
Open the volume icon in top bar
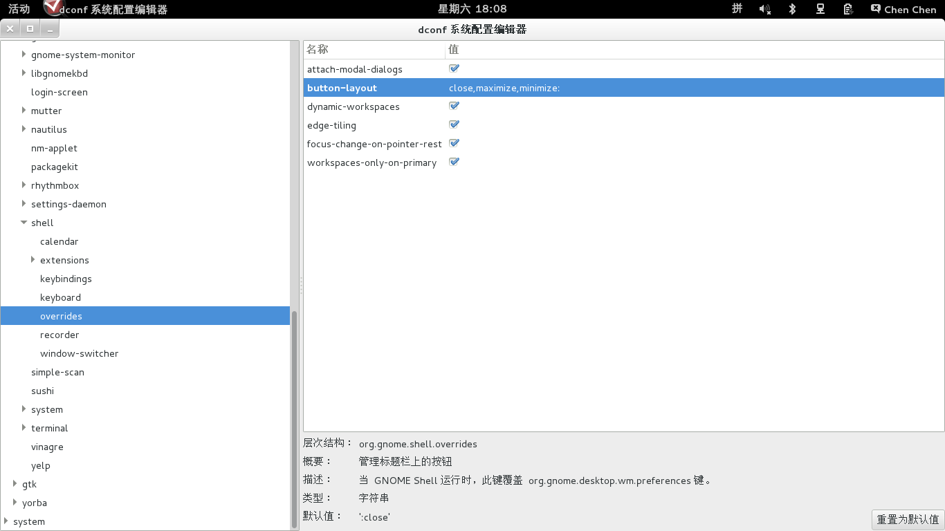pyautogui.click(x=764, y=9)
